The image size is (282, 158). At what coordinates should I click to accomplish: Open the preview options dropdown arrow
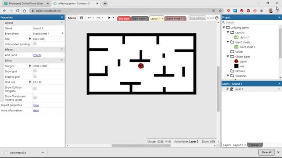[x=113, y=18]
